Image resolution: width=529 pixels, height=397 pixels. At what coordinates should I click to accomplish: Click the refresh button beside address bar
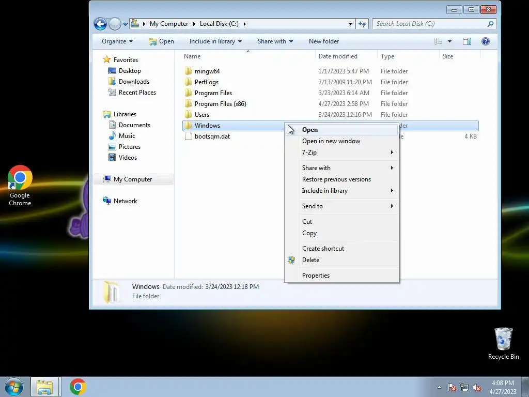(362, 24)
